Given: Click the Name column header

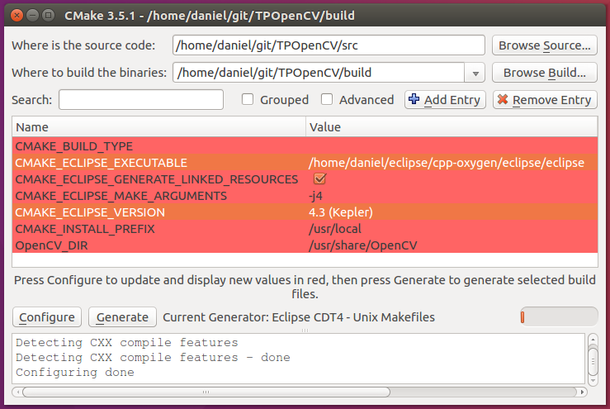Looking at the screenshot, I should tap(159, 127).
